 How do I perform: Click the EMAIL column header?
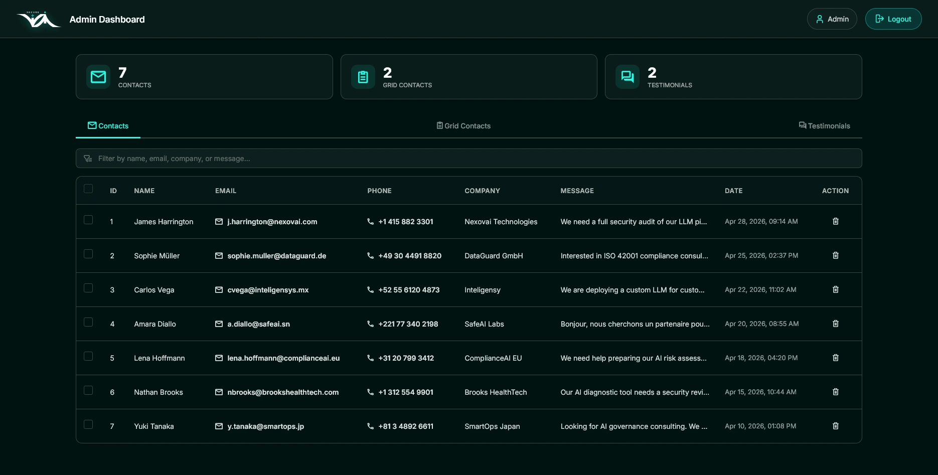point(226,191)
